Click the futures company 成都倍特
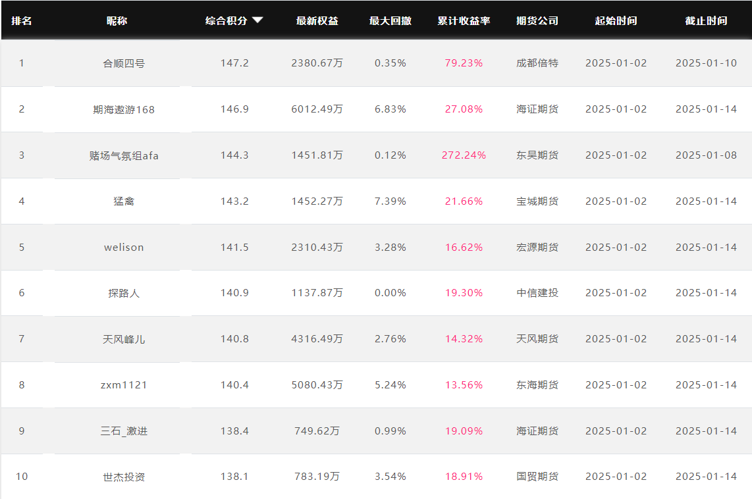Viewport: 752px width, 499px height. [537, 63]
